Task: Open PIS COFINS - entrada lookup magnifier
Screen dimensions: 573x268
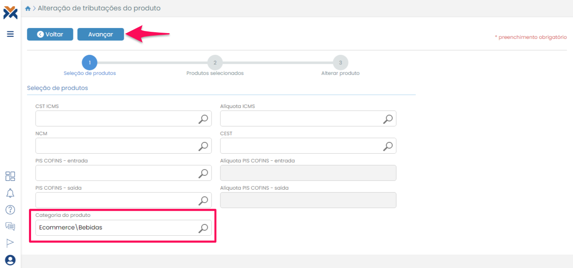Action: (203, 173)
